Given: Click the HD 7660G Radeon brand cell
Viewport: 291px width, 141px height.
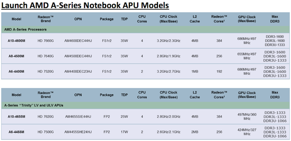Looking at the screenshot, I should coord(45,40).
